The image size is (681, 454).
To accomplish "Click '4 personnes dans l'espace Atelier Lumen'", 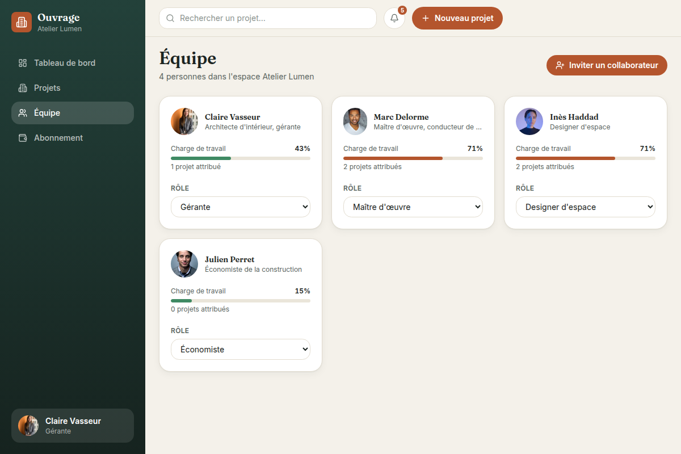I will pyautogui.click(x=237, y=77).
